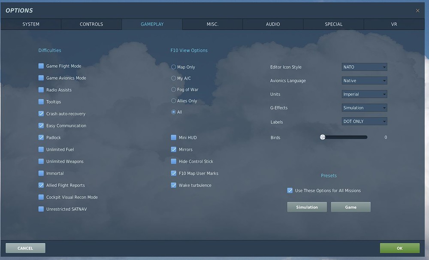Toggle Radio Assists checkbox
The image size is (429, 260).
click(41, 90)
